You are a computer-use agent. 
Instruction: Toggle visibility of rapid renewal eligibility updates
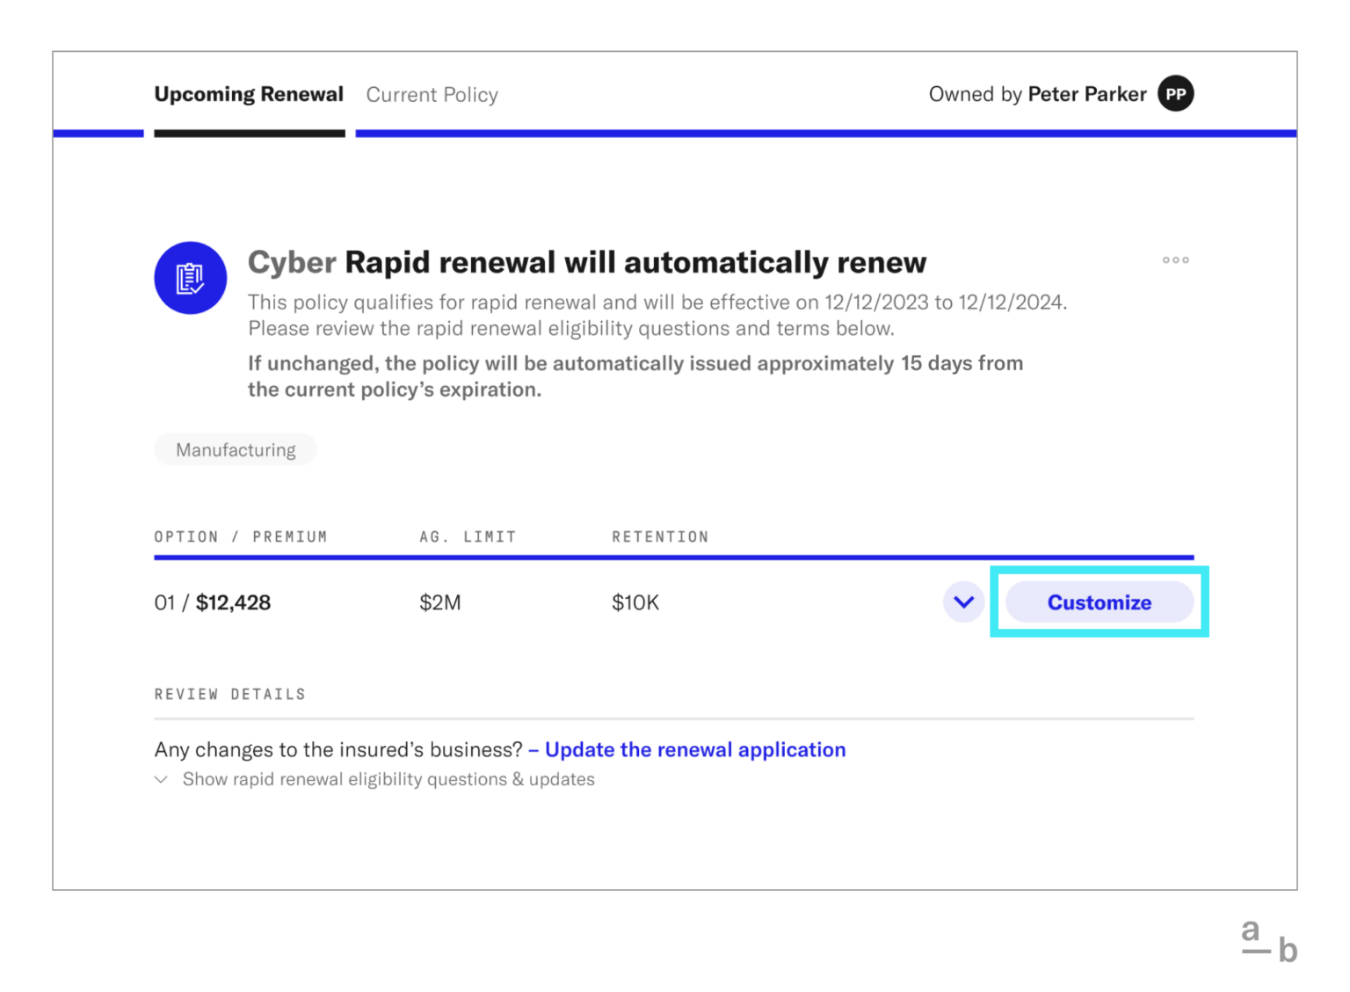click(x=388, y=779)
